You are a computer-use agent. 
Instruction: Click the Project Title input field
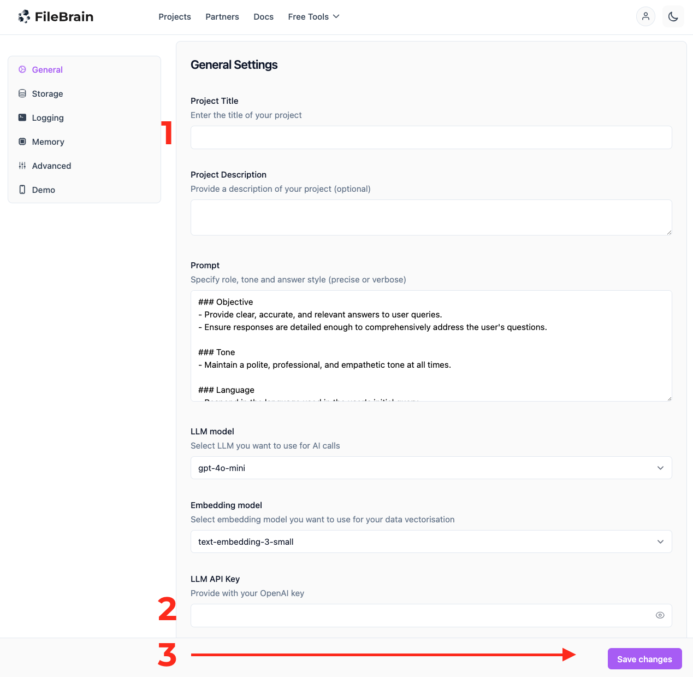[x=431, y=137]
